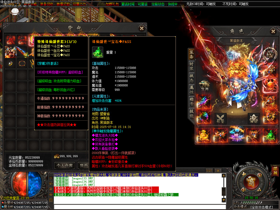
Task: Select the green gem equipment slot
Action: [270, 135]
